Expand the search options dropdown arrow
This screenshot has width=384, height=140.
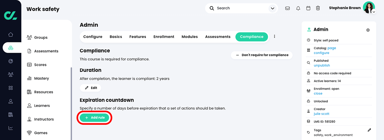[x=272, y=8]
